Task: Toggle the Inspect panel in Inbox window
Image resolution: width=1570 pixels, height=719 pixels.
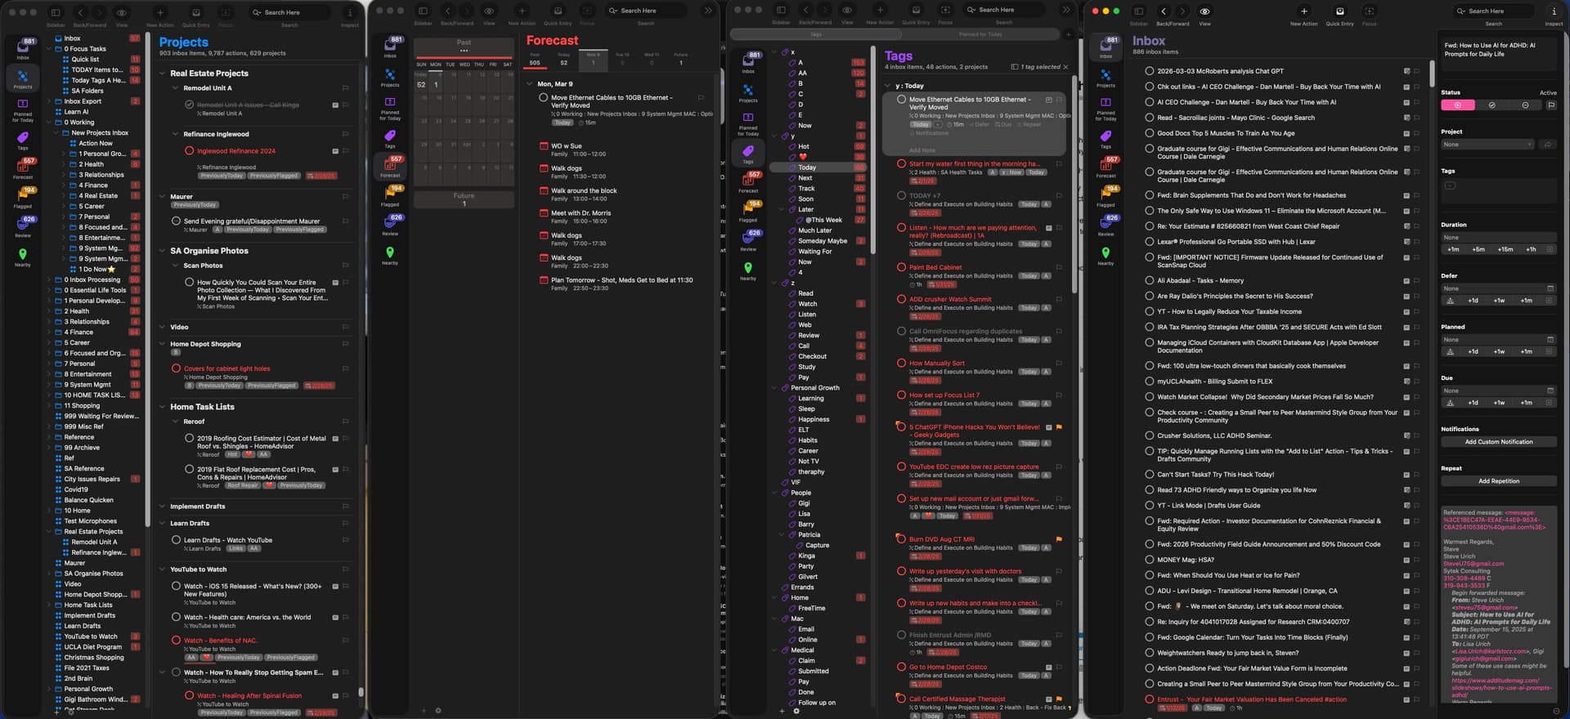Action: pyautogui.click(x=1554, y=11)
